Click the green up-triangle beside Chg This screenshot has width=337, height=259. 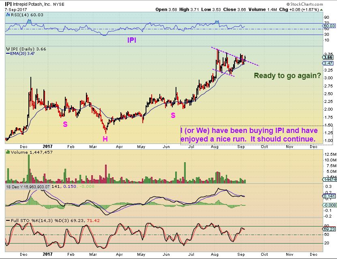(x=321, y=10)
